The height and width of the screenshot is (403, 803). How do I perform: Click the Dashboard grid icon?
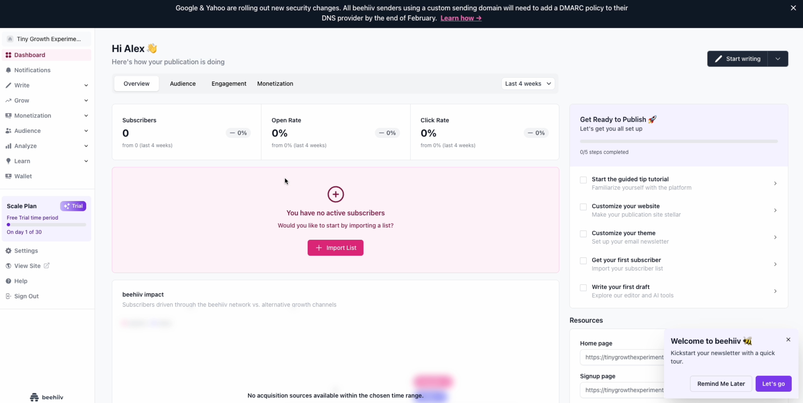9,55
